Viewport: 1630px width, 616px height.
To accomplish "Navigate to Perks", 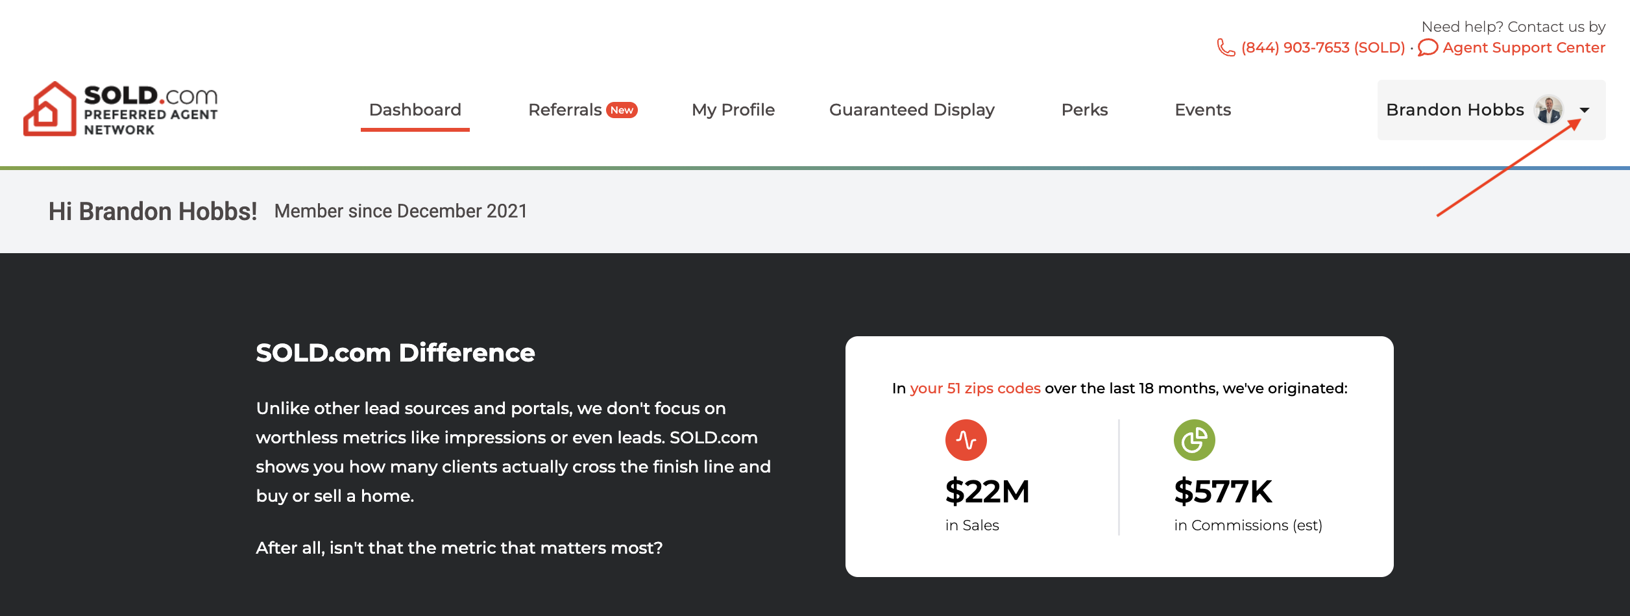I will pyautogui.click(x=1084, y=110).
